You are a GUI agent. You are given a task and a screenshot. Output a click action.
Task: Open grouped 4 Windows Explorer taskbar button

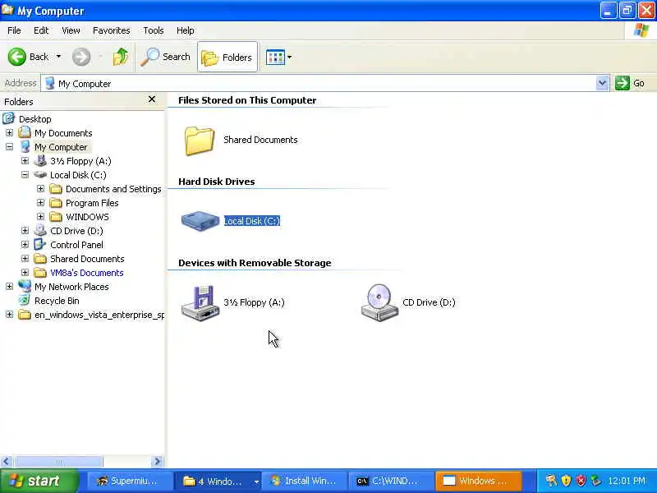(218, 481)
